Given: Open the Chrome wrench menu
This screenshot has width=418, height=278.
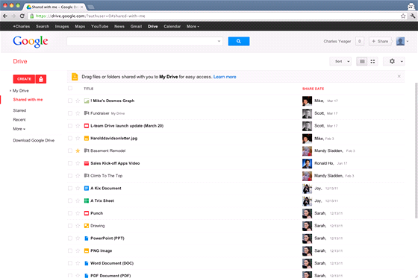Looking at the screenshot, I should [413, 16].
